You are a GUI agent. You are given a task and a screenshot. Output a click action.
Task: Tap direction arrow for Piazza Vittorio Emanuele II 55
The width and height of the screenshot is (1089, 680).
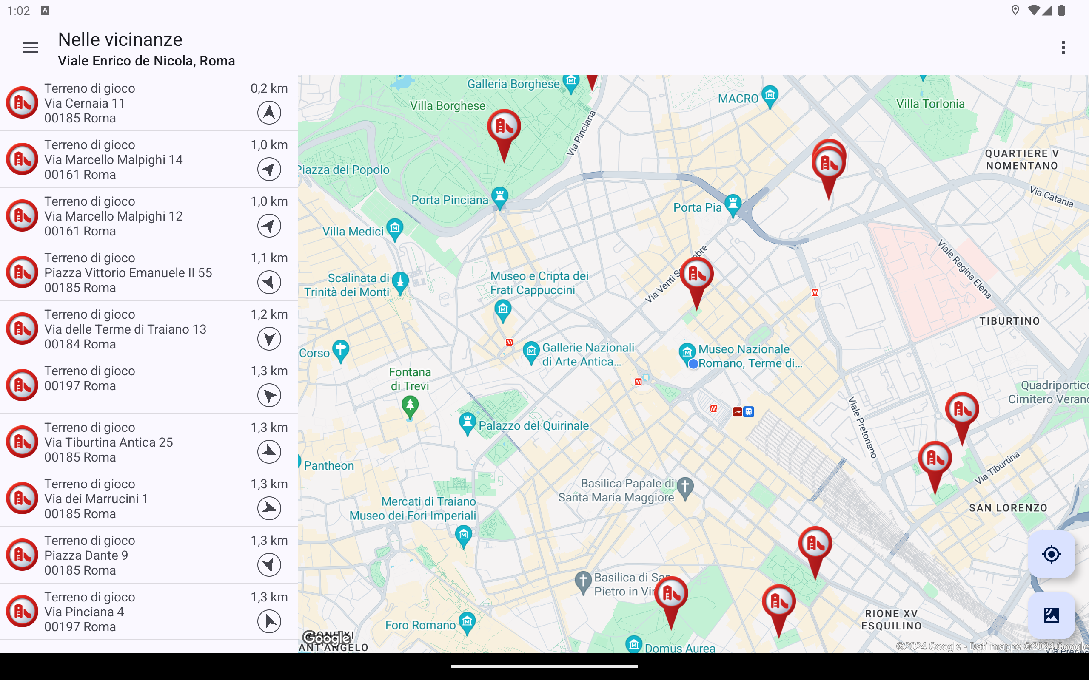click(269, 283)
